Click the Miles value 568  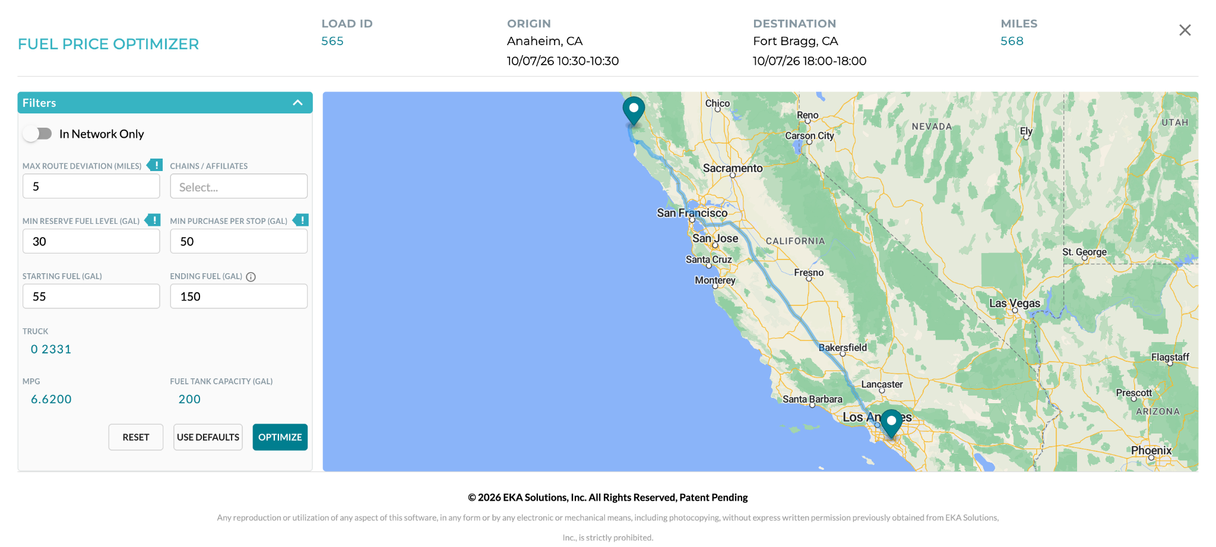tap(1012, 41)
